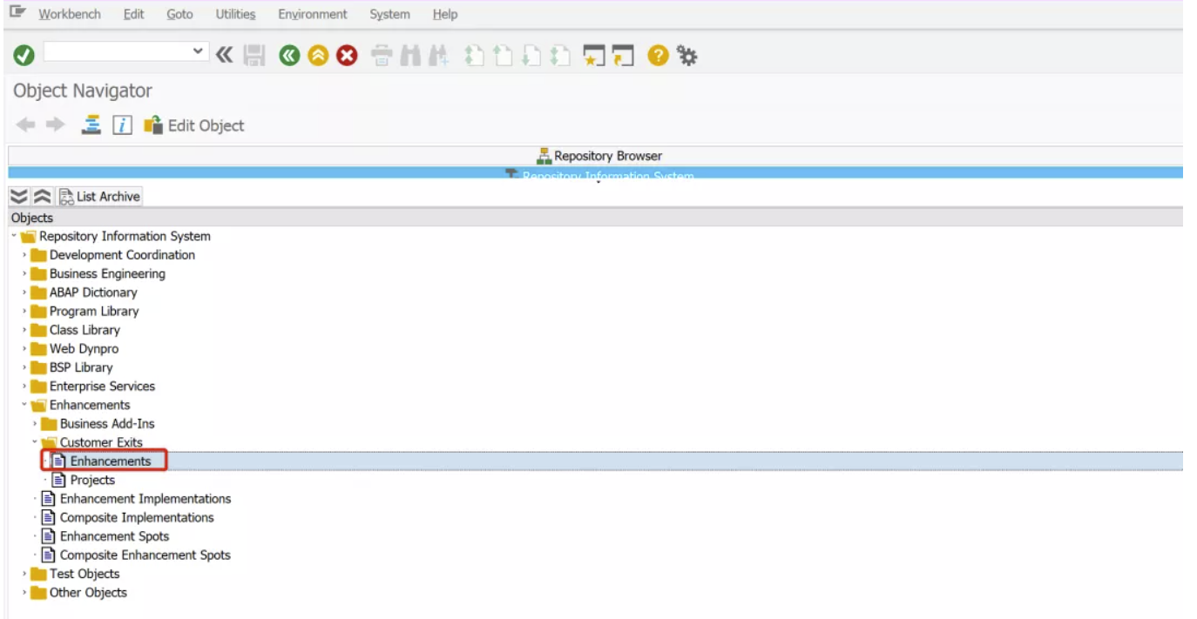Expand the Class Library folder
This screenshot has height=619, width=1197.
pos(24,330)
